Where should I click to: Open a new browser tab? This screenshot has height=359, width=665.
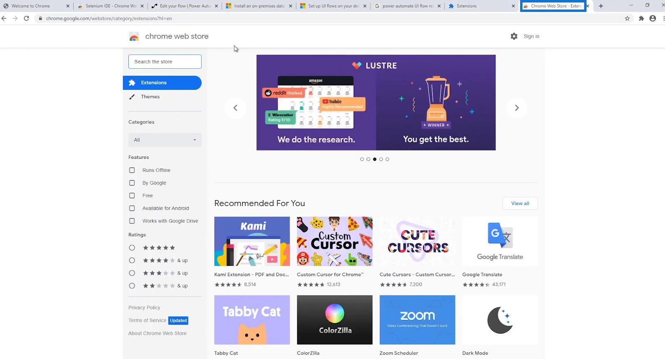(x=601, y=6)
